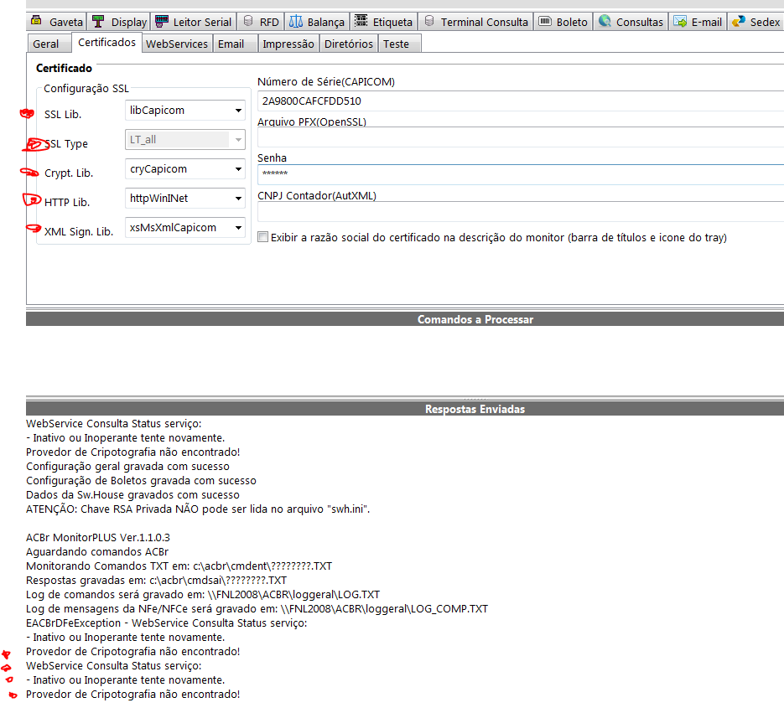Click Configuração de Boletos gravada line
784x713 pixels.
pos(141,481)
